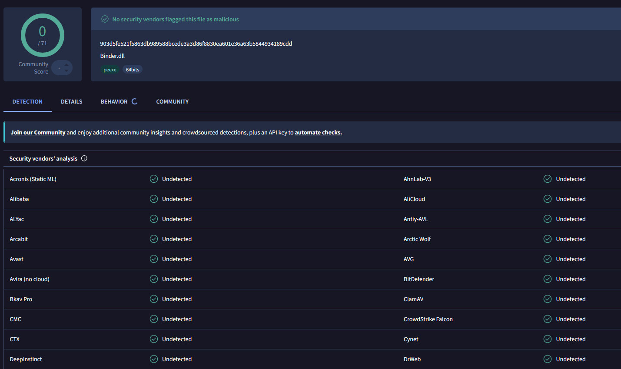The height and width of the screenshot is (369, 621).
Task: Click the AliCloud vendor name
Action: (x=414, y=199)
